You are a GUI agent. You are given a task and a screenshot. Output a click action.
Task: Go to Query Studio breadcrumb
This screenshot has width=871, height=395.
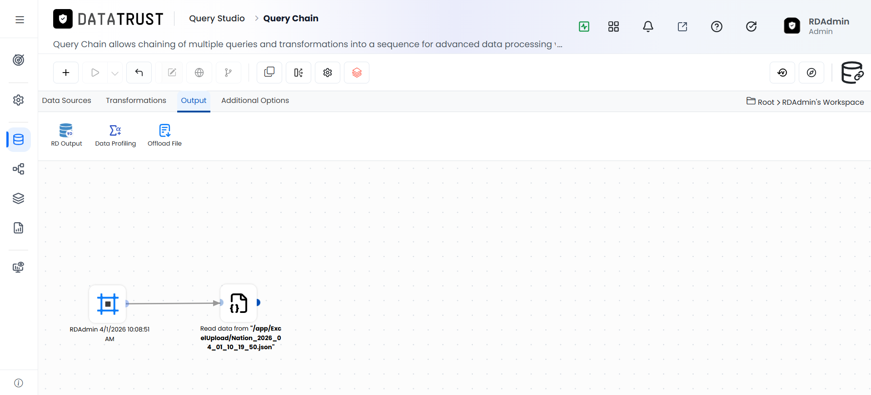point(217,19)
